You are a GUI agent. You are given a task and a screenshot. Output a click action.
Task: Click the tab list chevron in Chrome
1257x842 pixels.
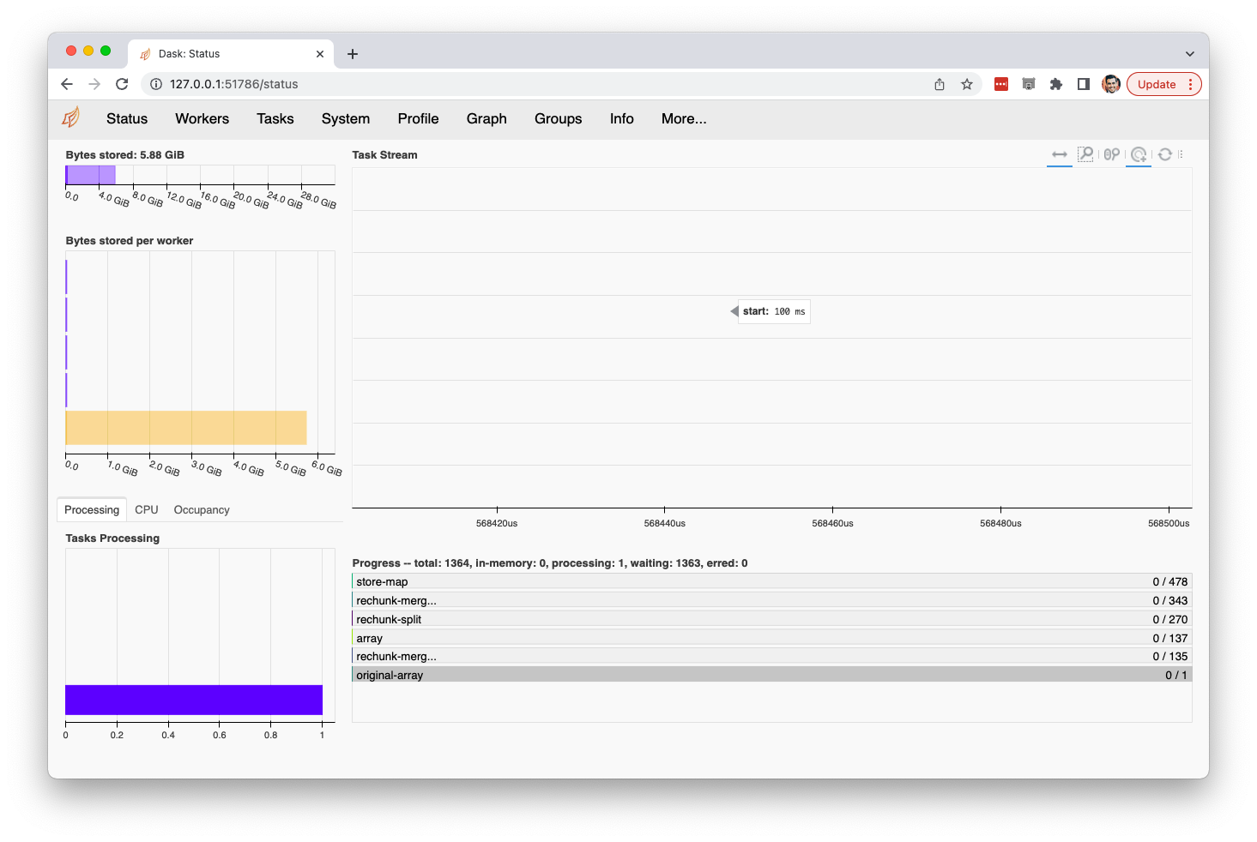[x=1190, y=53]
